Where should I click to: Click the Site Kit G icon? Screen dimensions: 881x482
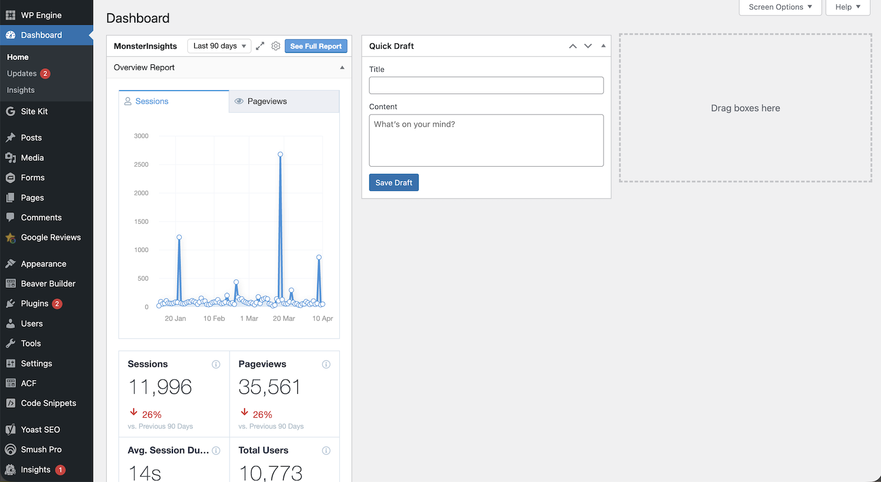click(10, 111)
